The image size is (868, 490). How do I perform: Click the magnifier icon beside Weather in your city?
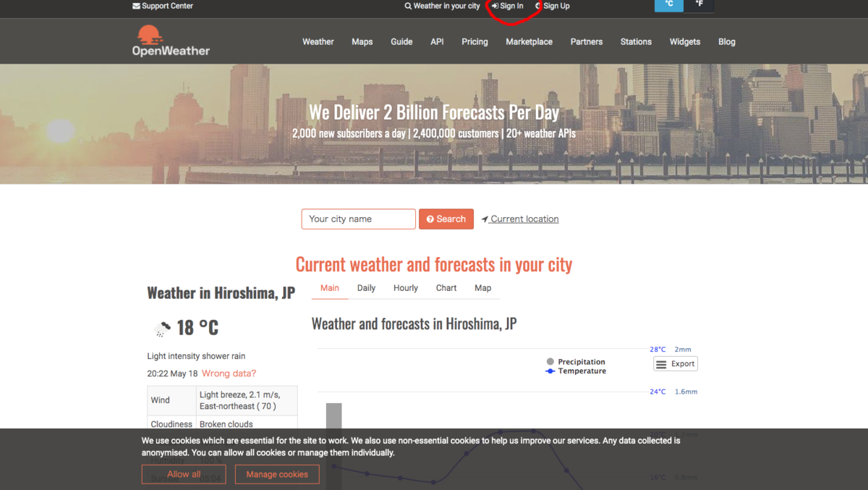tap(408, 6)
